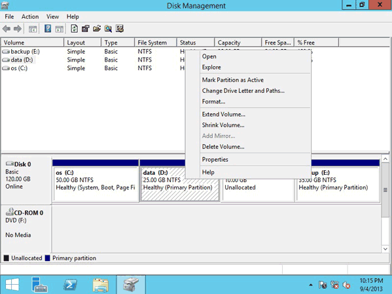Sort by the File System column header
This screenshot has height=294, width=392.
point(156,43)
